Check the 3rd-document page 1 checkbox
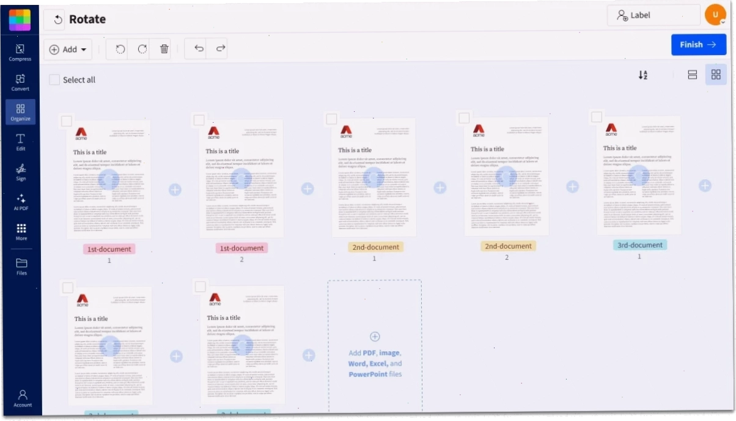The height and width of the screenshot is (421, 736). (597, 117)
